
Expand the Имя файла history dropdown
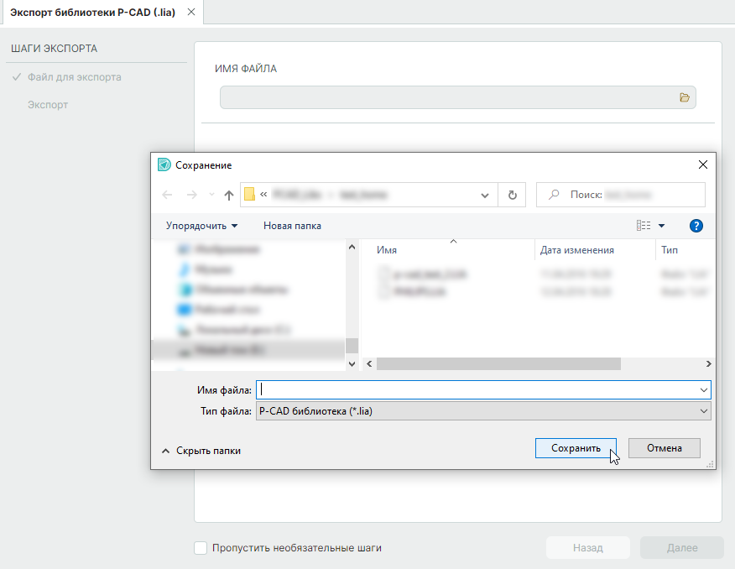tap(704, 390)
